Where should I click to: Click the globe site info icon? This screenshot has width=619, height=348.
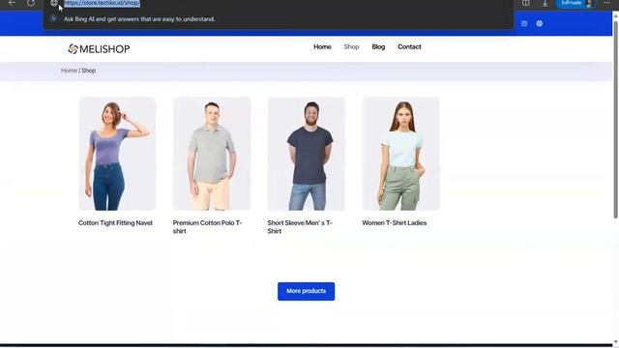pyautogui.click(x=54, y=3)
